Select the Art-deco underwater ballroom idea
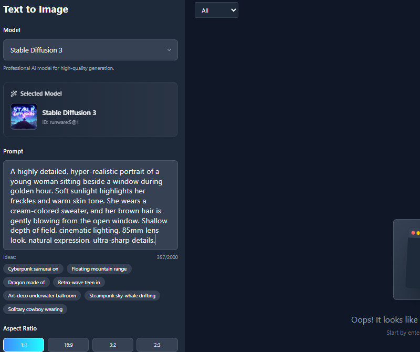Image resolution: width=420 pixels, height=352 pixels. pos(41,295)
